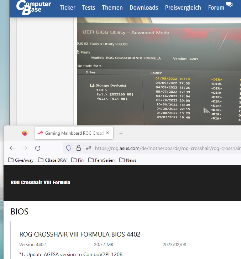Open the GiveAway bookmarks folder

pos(21,160)
